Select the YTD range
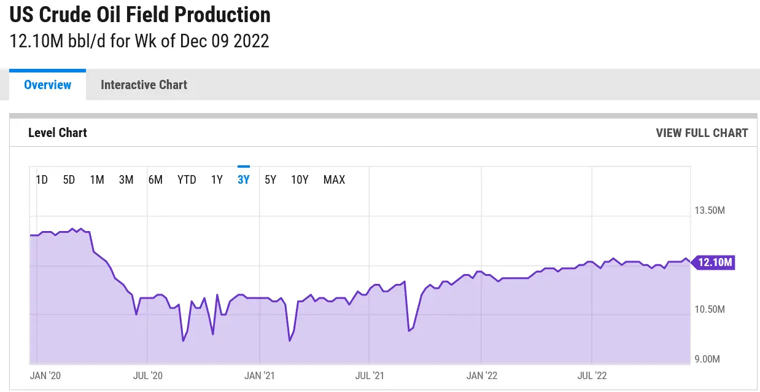 pos(187,179)
